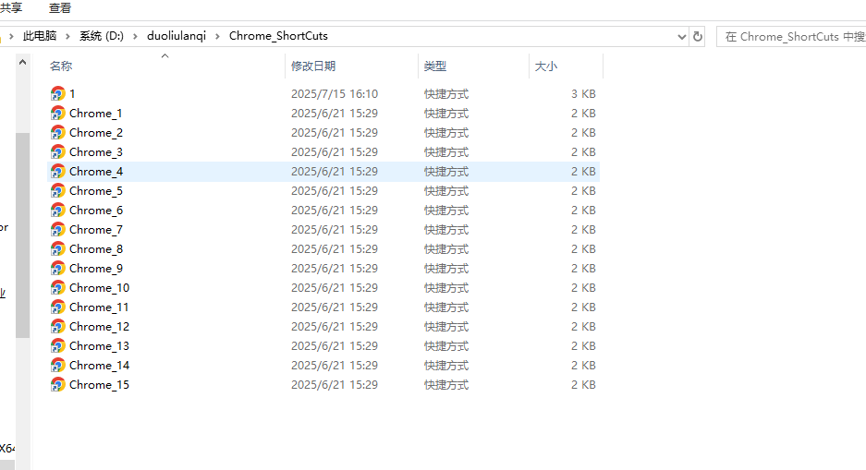This screenshot has width=866, height=470.
Task: Expand the chevron before 此电脑 in breadcrumb
Action: pyautogui.click(x=11, y=36)
